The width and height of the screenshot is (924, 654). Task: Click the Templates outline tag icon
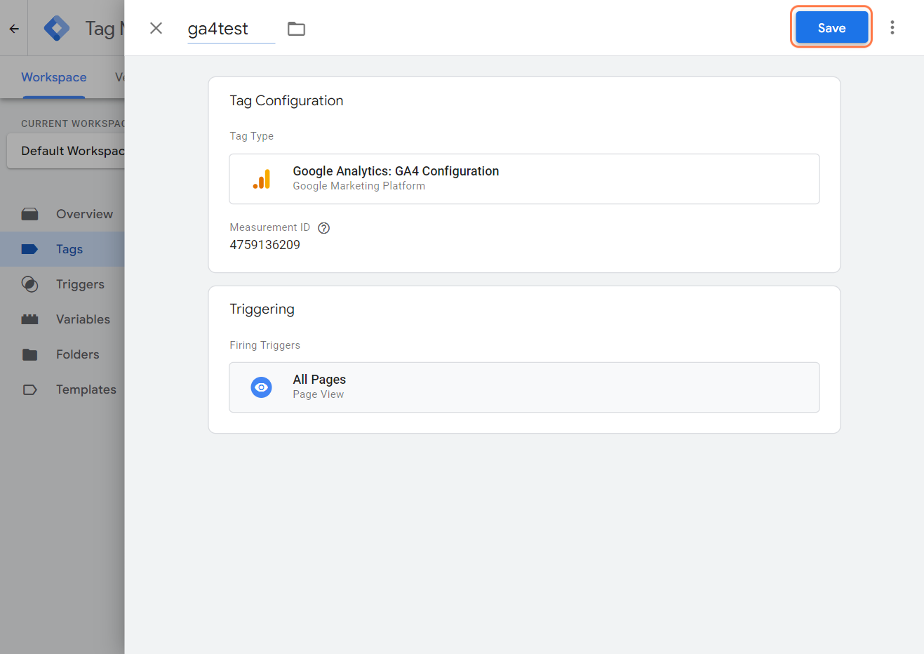(29, 389)
